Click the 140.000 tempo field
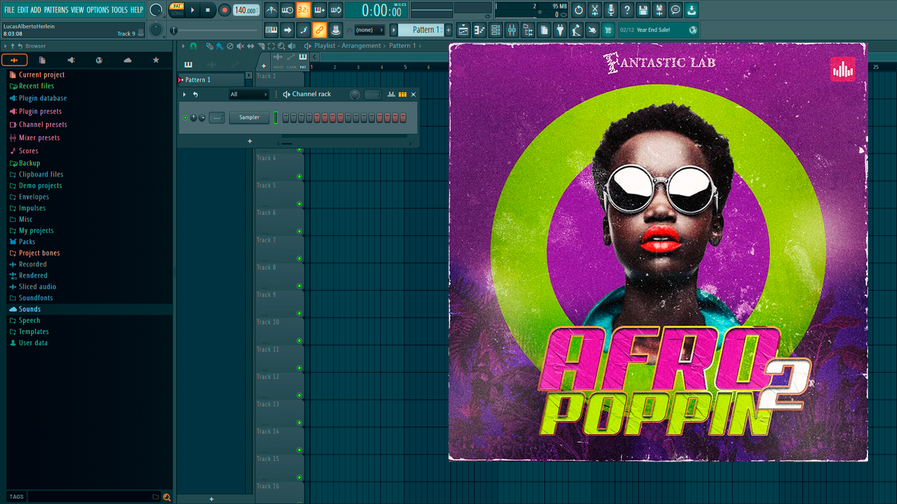 [246, 10]
